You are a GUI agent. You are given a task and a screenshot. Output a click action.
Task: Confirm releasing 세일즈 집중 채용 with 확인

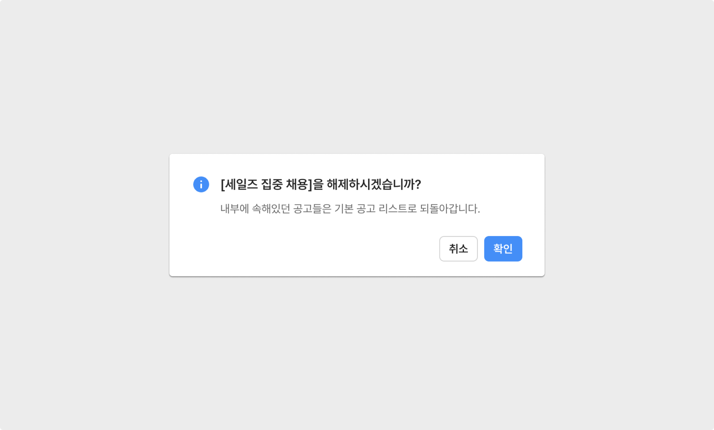coord(503,249)
